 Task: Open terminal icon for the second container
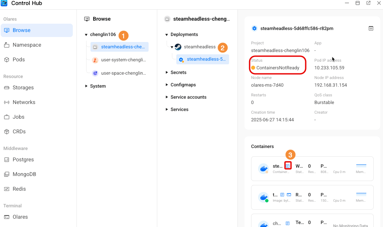[289, 195]
